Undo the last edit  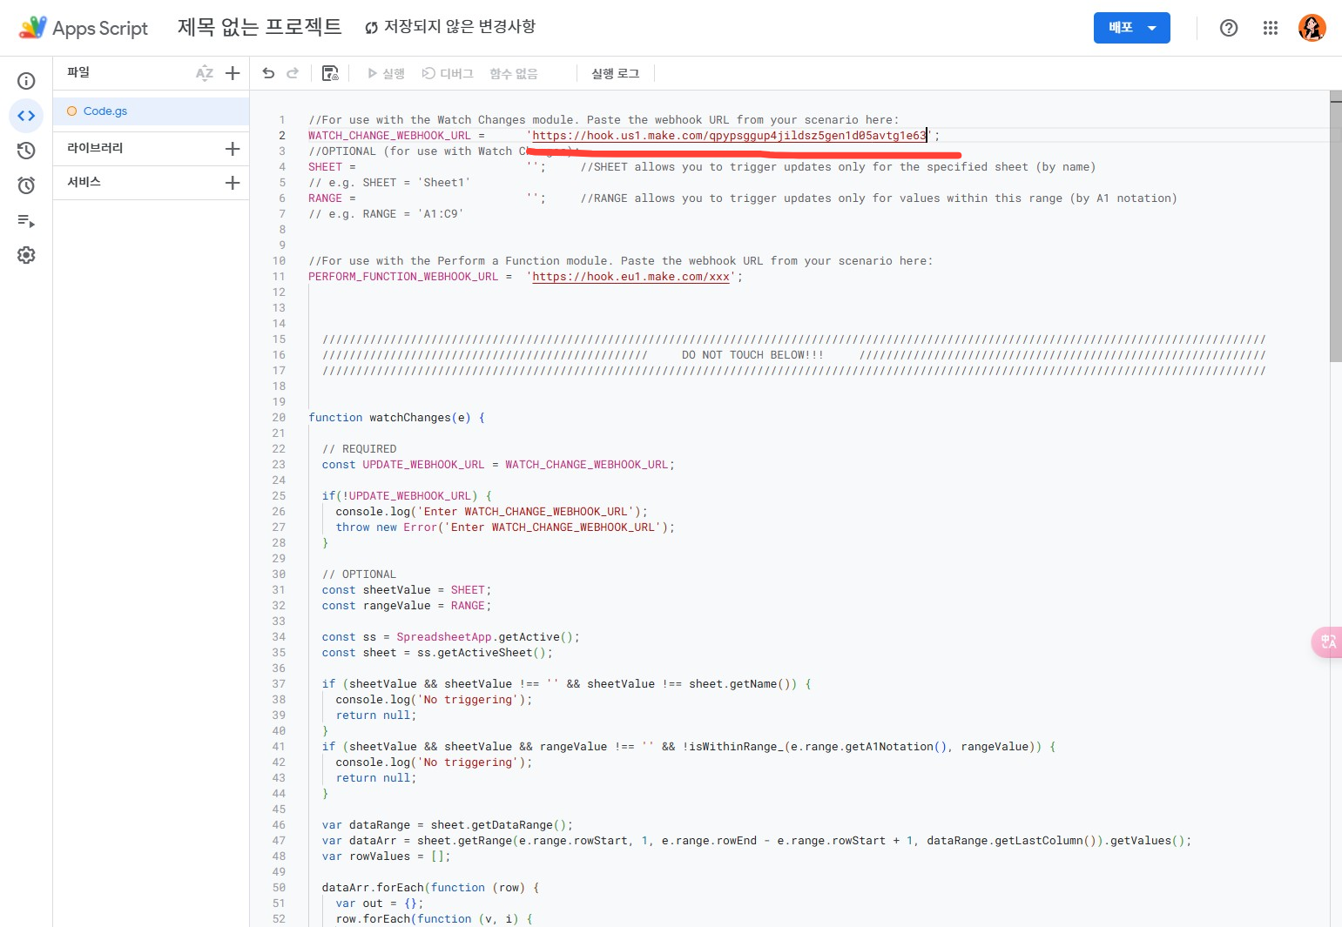pos(268,73)
